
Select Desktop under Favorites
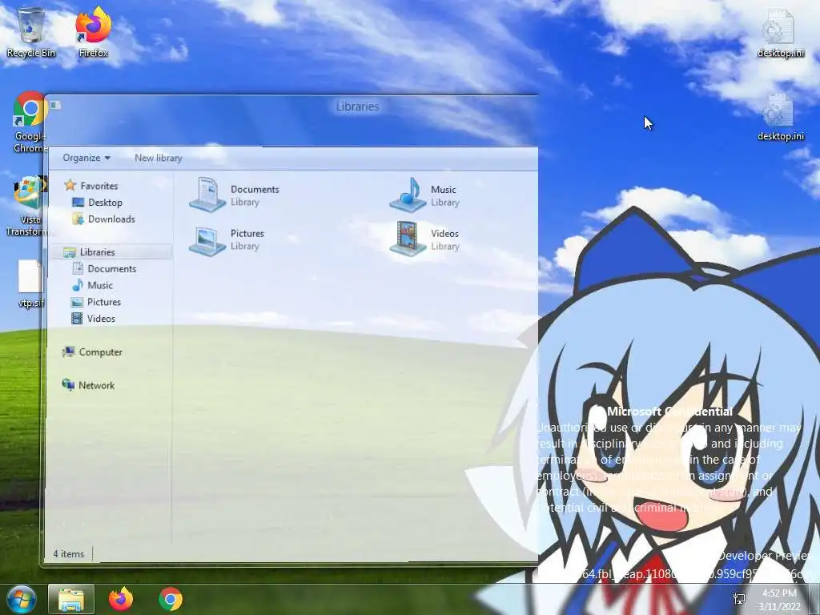click(105, 203)
